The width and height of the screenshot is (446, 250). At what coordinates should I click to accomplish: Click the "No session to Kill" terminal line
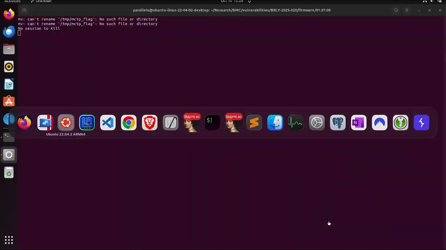tap(39, 28)
